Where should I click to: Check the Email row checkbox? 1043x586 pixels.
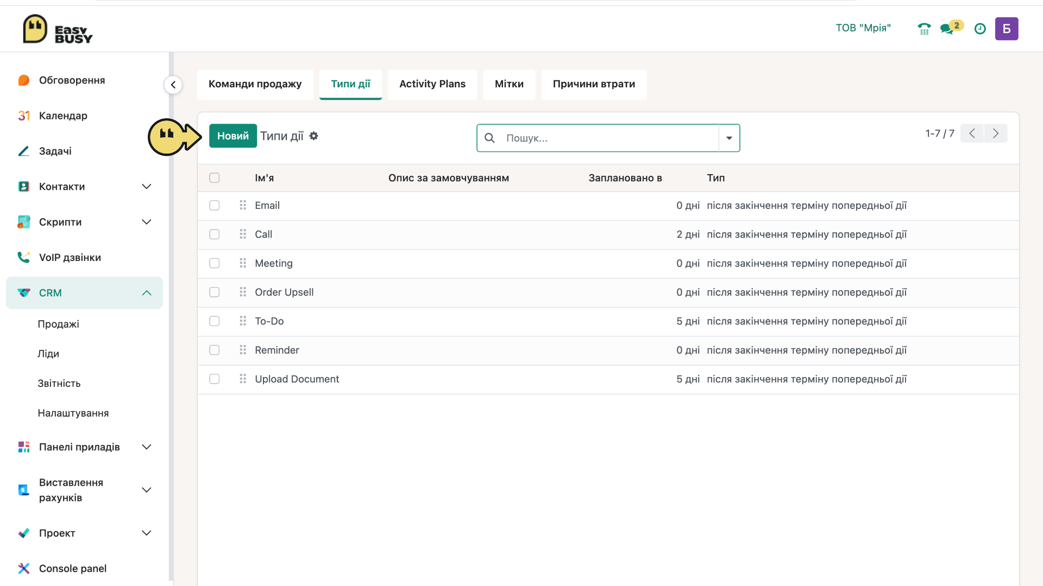[215, 205]
